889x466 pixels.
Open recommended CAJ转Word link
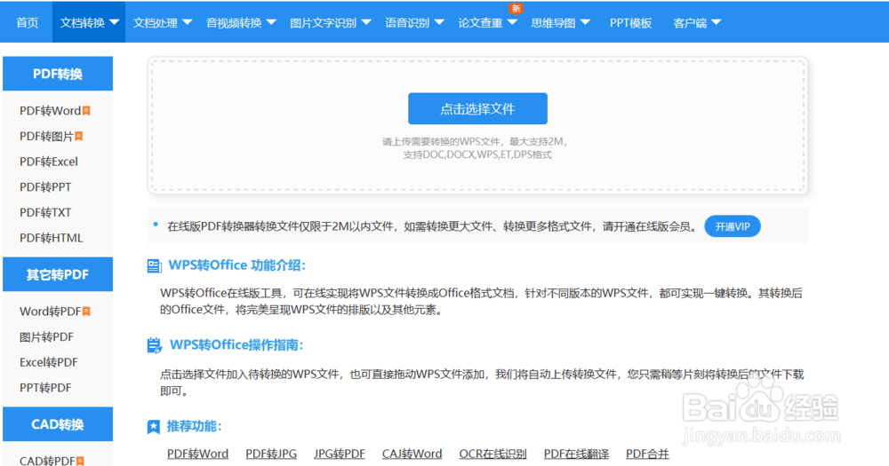[x=412, y=454]
